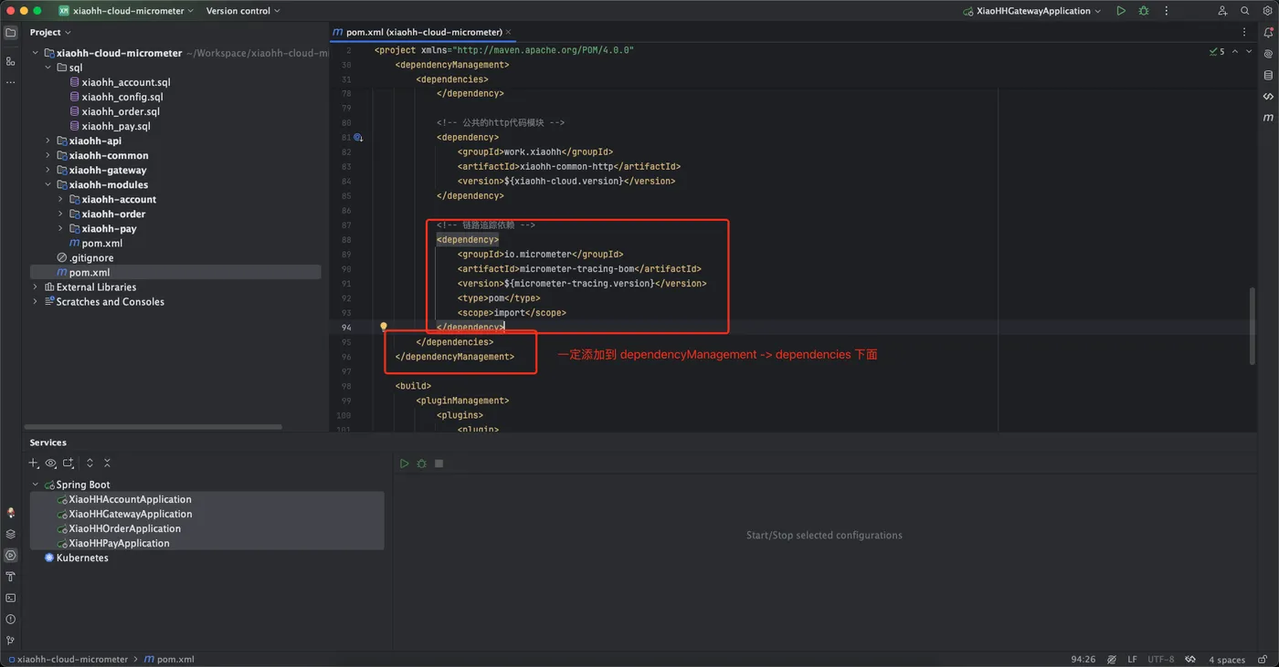Viewport: 1279px width, 667px height.
Task: Open inspections widget showing 5
Action: coord(1217,52)
